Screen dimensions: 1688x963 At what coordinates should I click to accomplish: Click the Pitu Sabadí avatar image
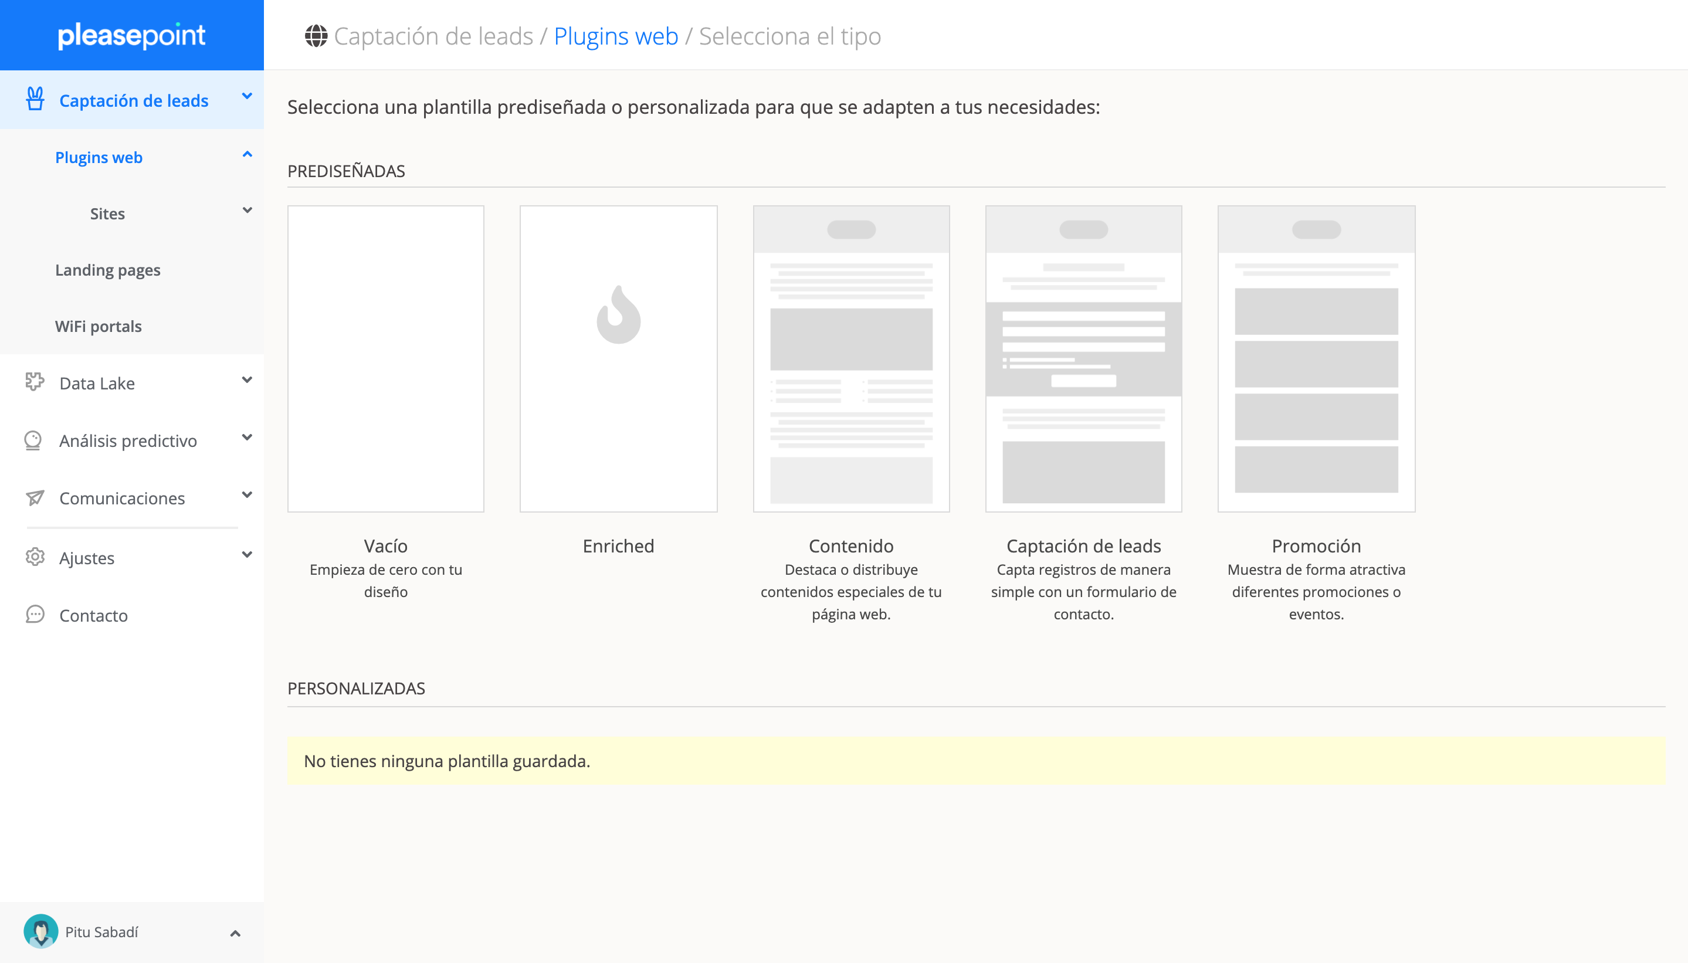(x=40, y=931)
